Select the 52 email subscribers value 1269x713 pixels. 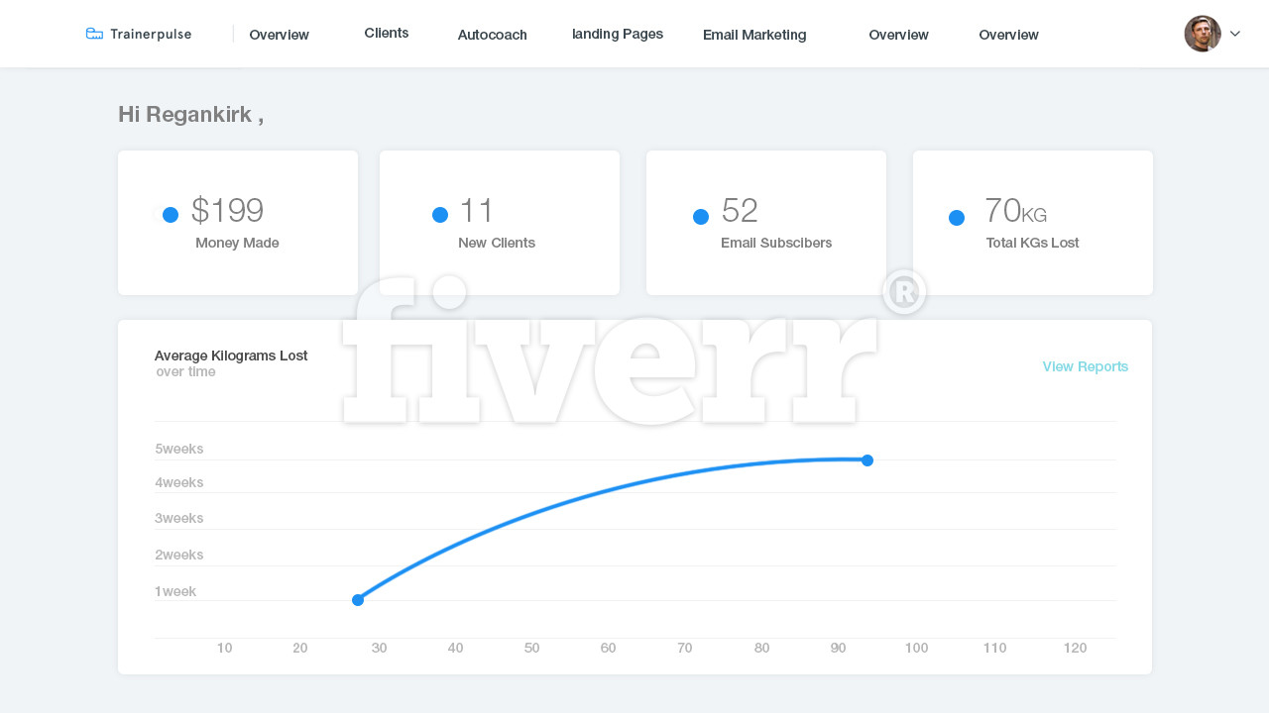(741, 211)
